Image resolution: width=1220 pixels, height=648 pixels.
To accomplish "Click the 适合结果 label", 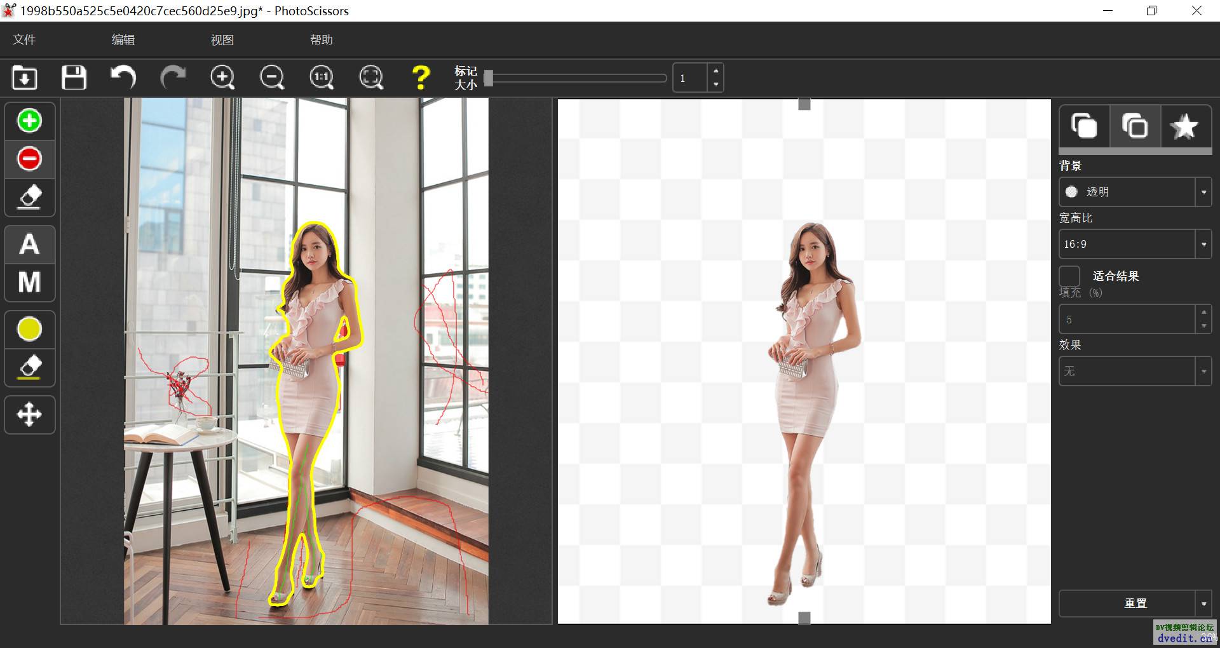I will pos(1116,276).
